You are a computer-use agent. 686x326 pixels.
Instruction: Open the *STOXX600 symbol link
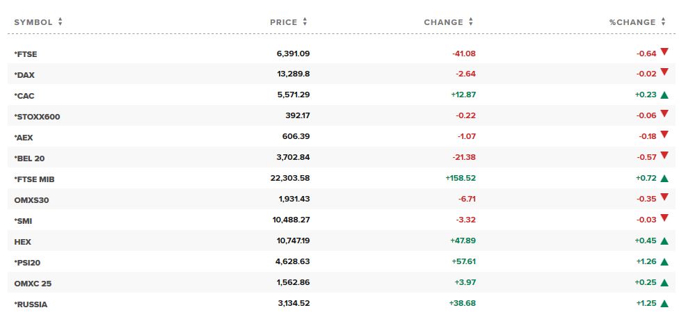tap(37, 117)
